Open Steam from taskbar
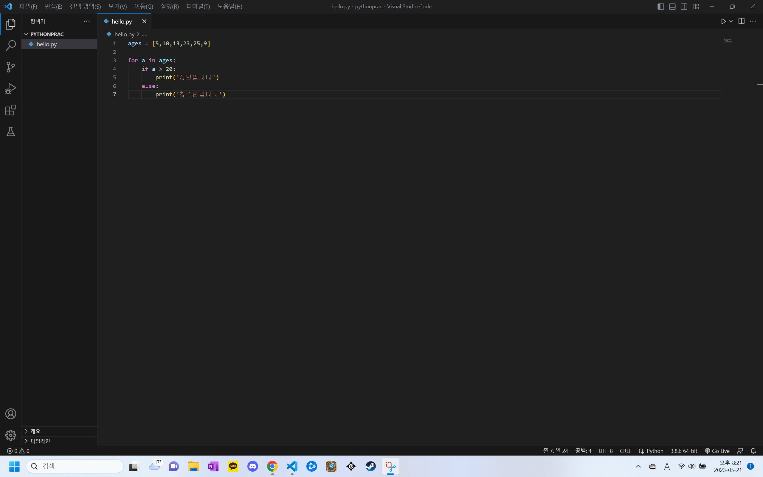763x477 pixels. point(371,466)
